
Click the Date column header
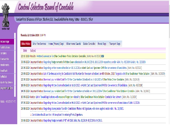pyautogui.click(x=25, y=51)
